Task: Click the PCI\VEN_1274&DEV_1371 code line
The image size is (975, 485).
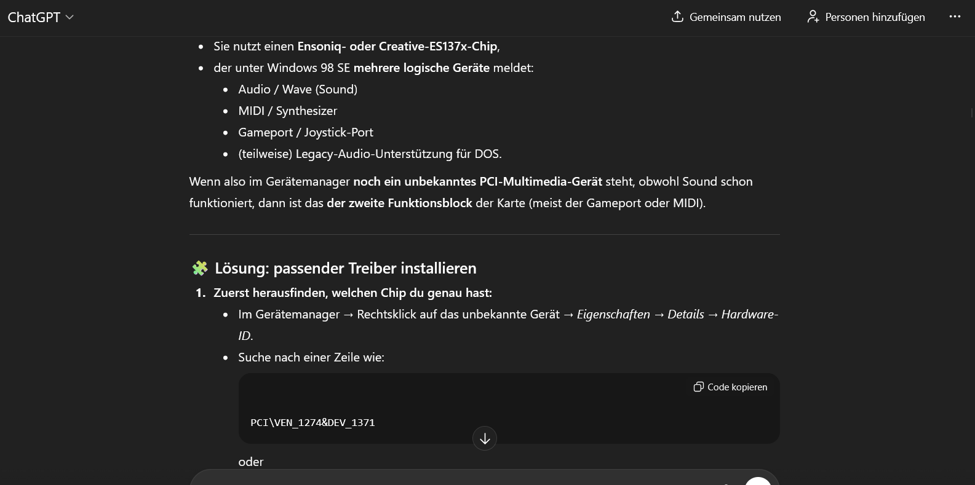Action: pos(312,422)
